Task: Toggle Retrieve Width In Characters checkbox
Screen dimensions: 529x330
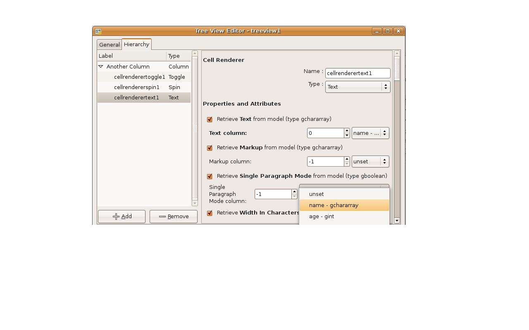Action: coord(210,213)
